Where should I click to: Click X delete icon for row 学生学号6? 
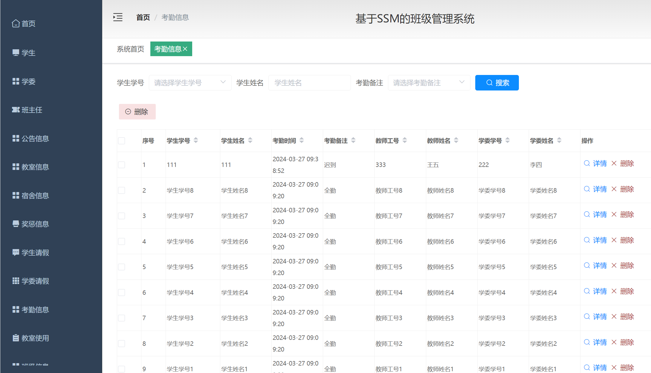click(x=614, y=240)
